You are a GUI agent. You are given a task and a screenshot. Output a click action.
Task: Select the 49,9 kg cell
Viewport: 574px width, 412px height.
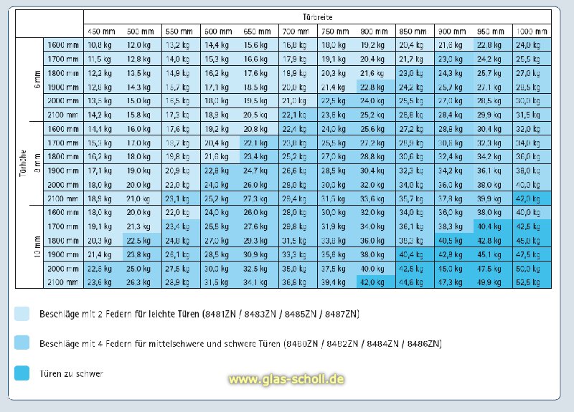[493, 282]
